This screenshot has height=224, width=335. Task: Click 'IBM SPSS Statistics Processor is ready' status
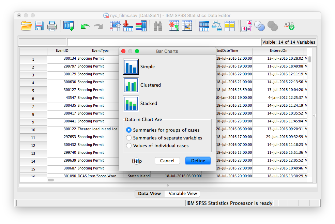229,203
